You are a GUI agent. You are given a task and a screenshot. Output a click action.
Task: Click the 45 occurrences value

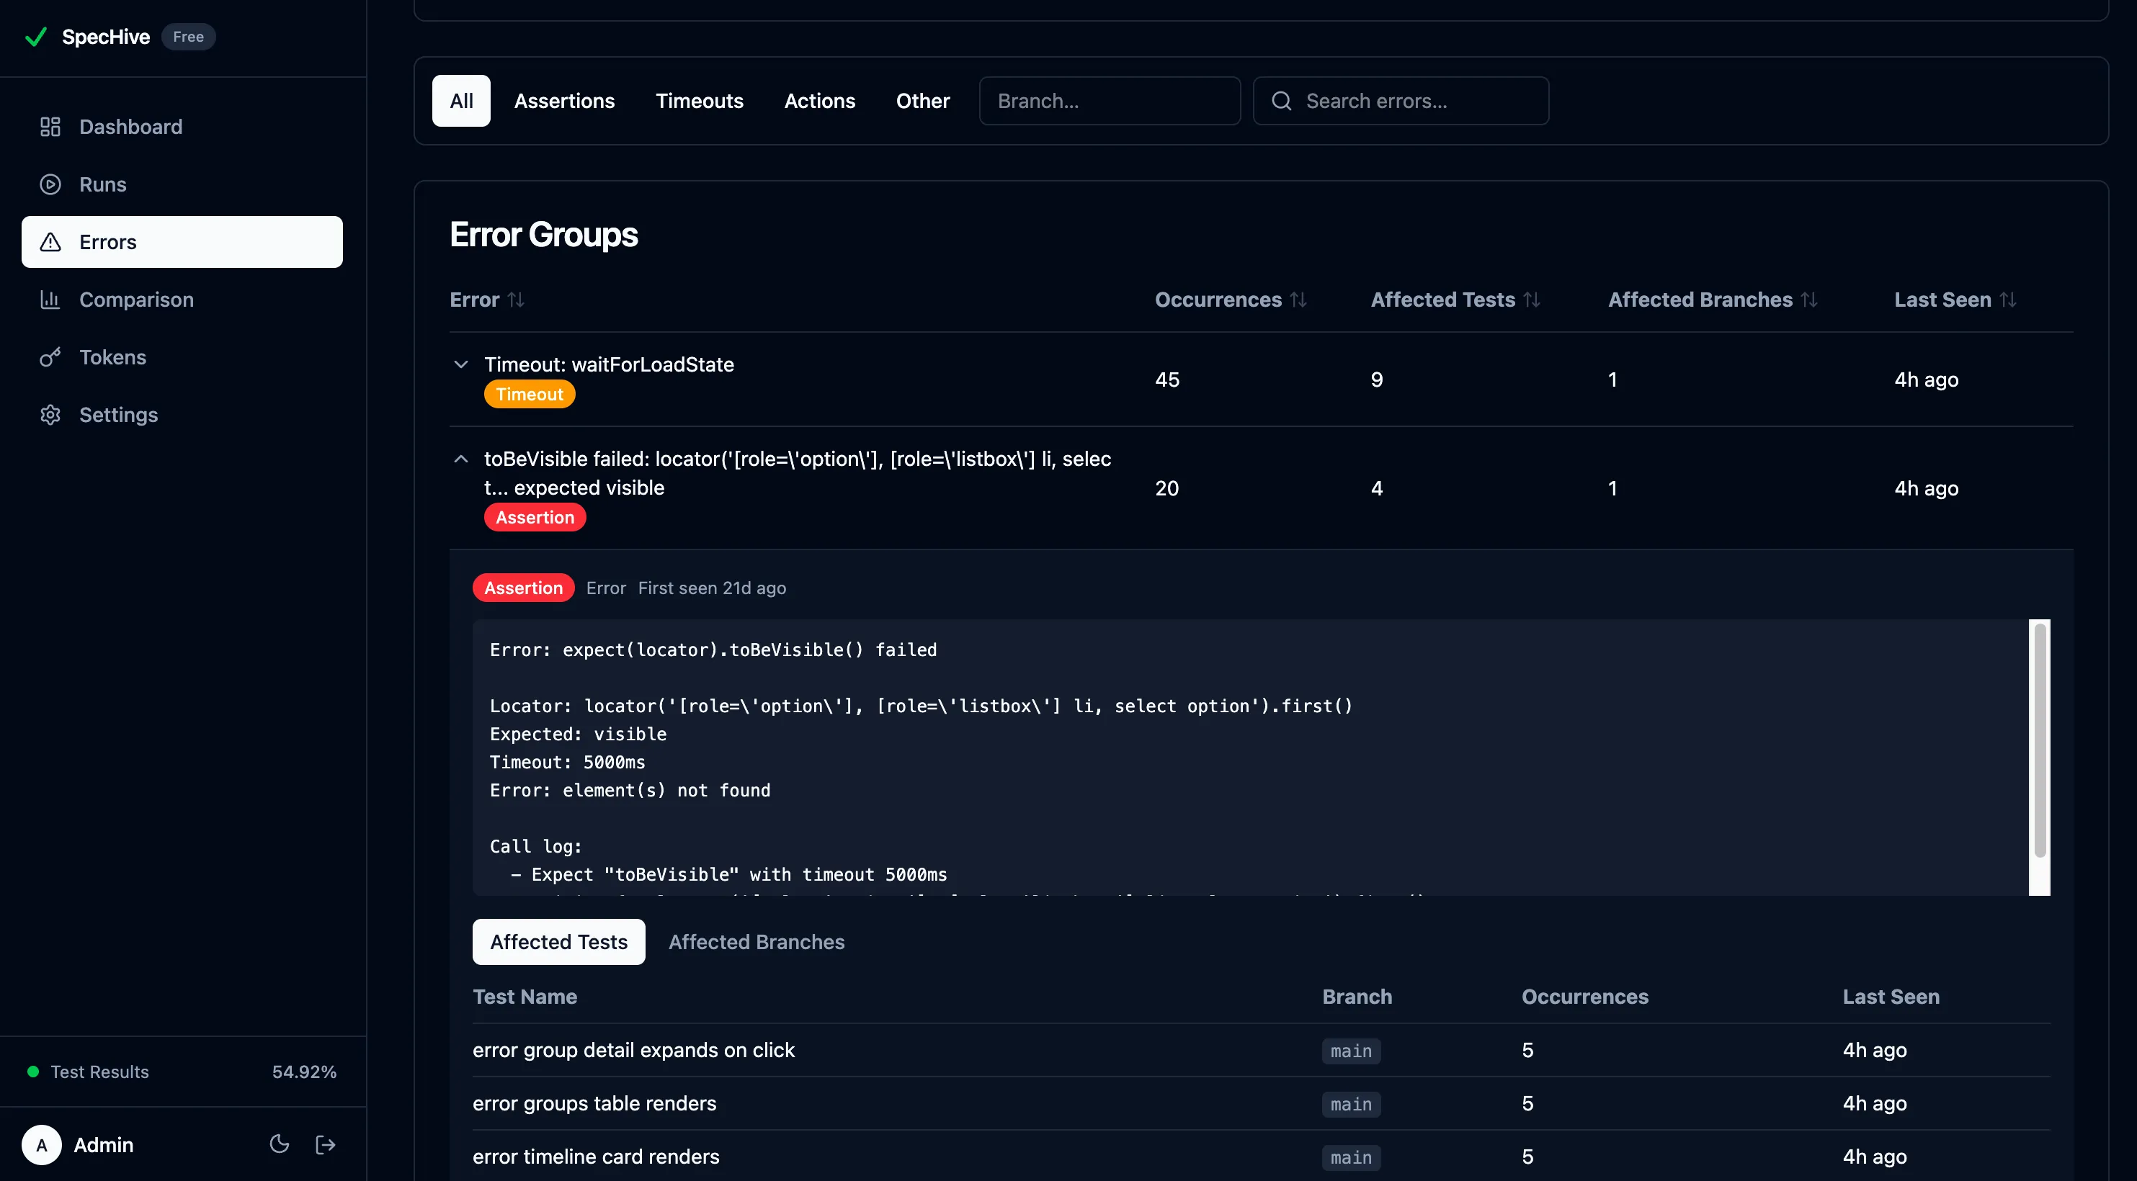point(1167,380)
